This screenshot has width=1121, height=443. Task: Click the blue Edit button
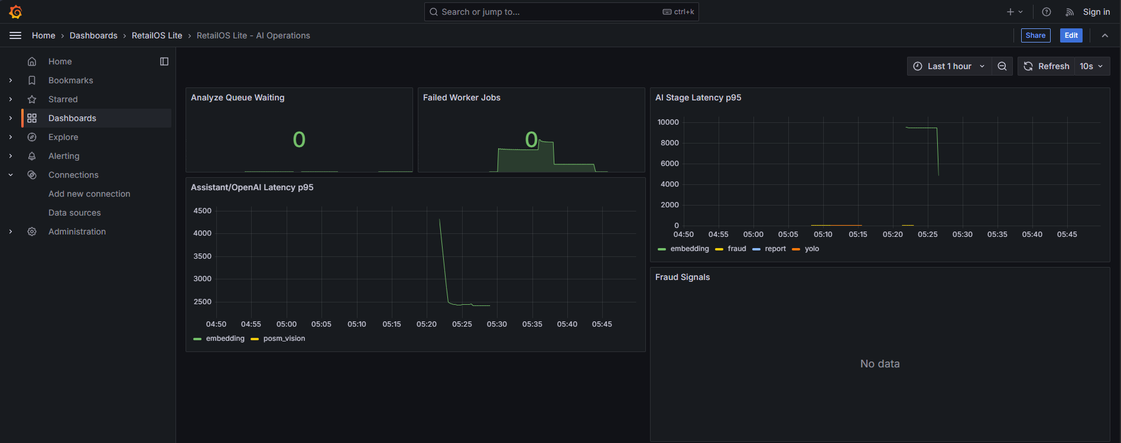1071,35
